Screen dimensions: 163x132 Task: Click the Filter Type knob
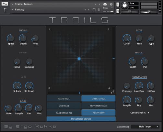click(151, 38)
